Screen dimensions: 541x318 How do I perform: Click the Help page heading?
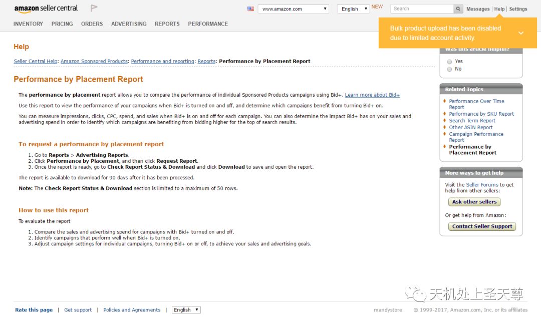click(x=22, y=47)
